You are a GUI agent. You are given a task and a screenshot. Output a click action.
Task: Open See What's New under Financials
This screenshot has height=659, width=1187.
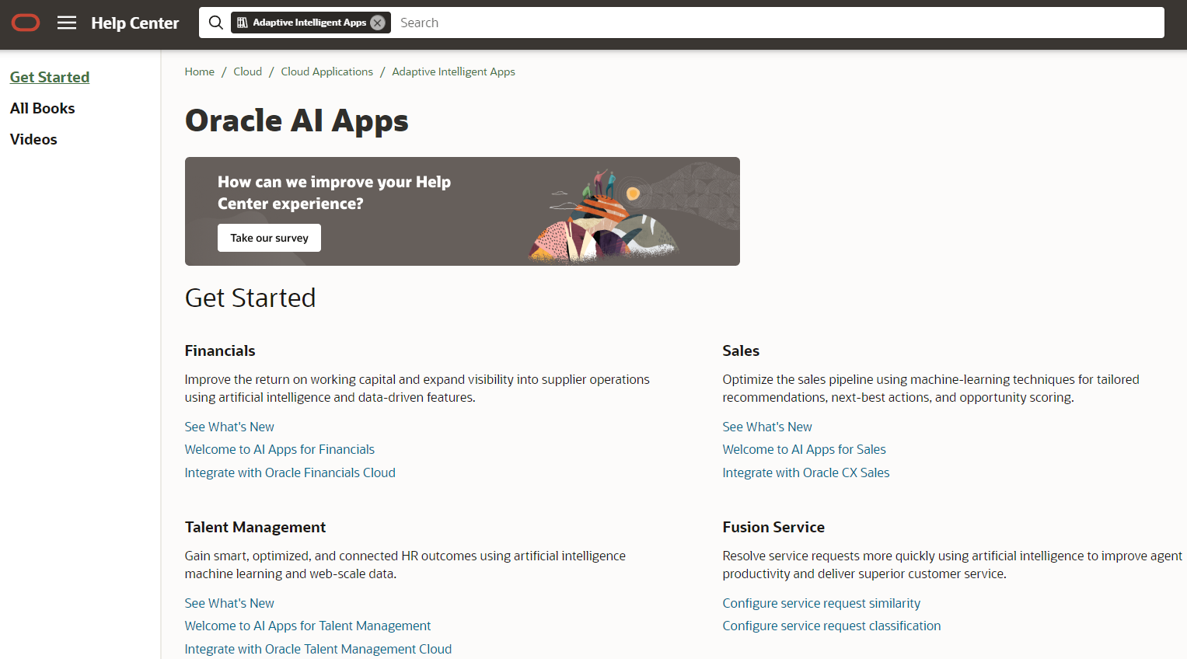coord(229,426)
